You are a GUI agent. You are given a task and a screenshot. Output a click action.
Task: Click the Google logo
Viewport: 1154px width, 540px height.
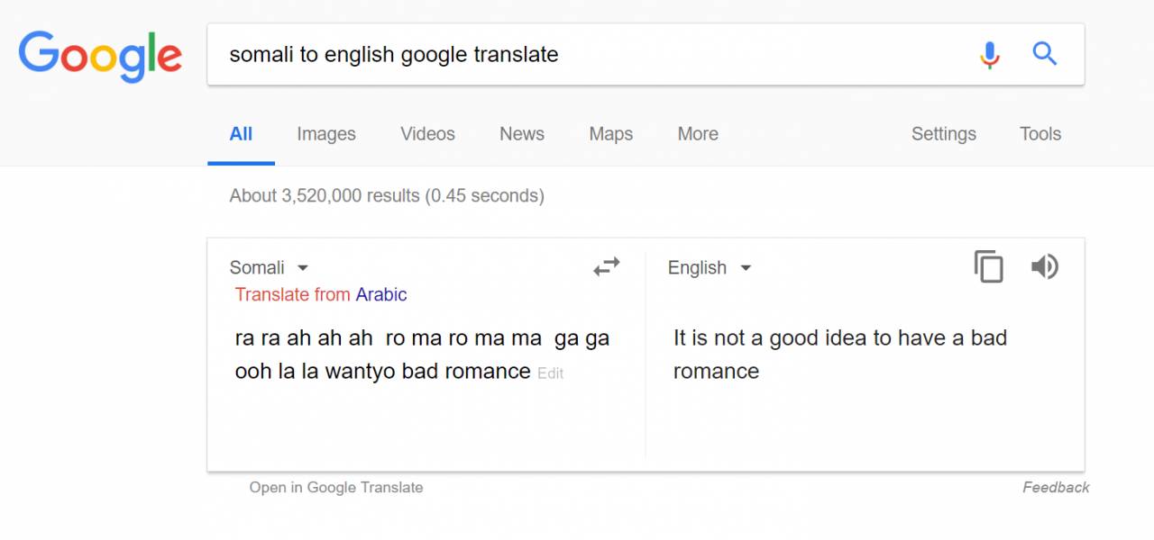pos(100,56)
